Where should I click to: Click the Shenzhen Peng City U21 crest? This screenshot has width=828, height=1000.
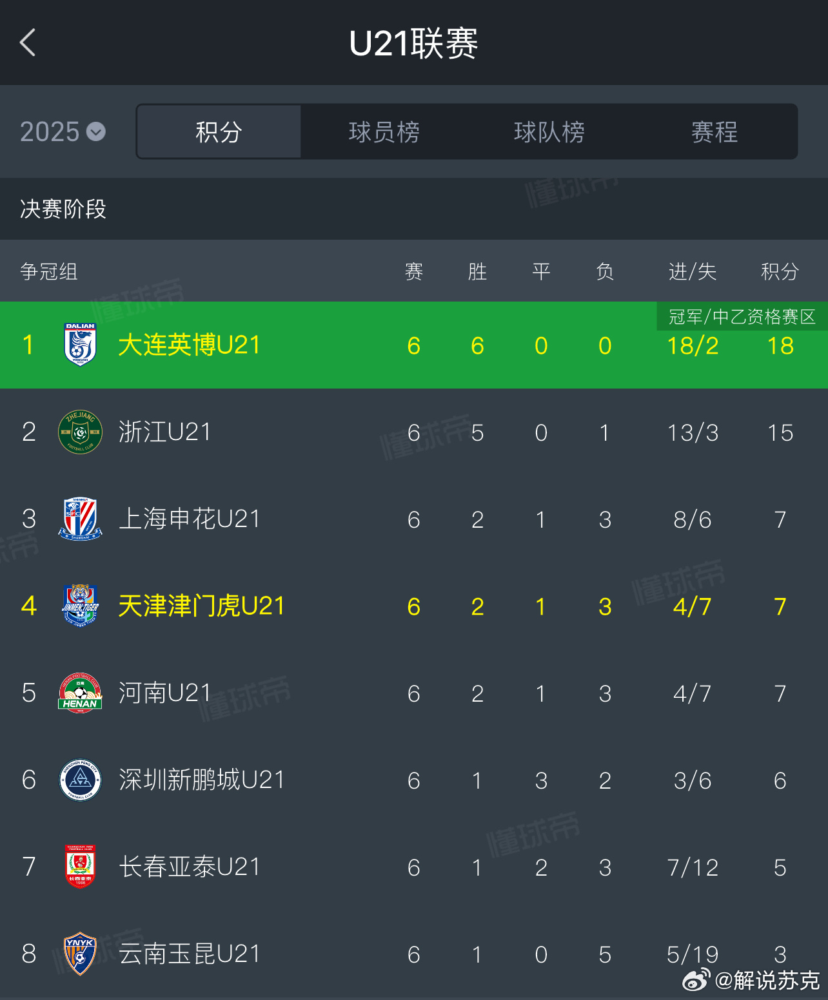[x=80, y=780]
